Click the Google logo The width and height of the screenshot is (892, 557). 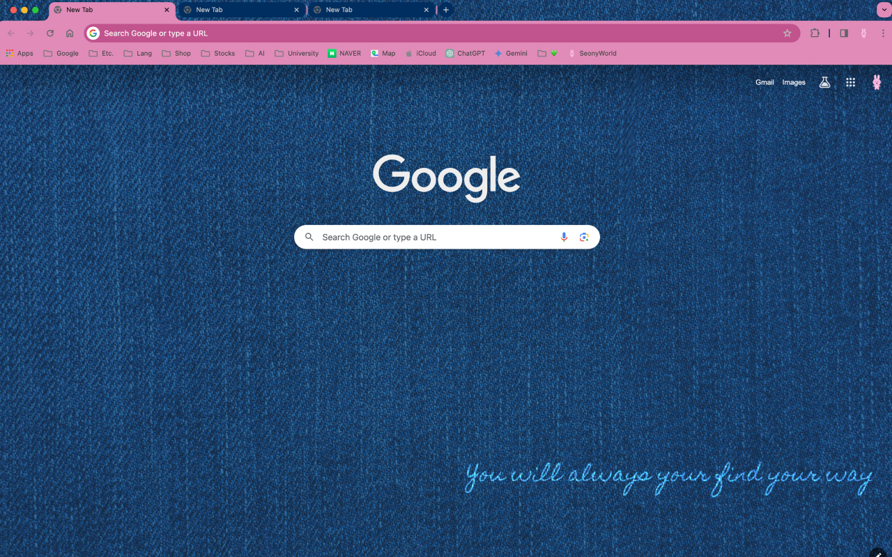(x=447, y=178)
